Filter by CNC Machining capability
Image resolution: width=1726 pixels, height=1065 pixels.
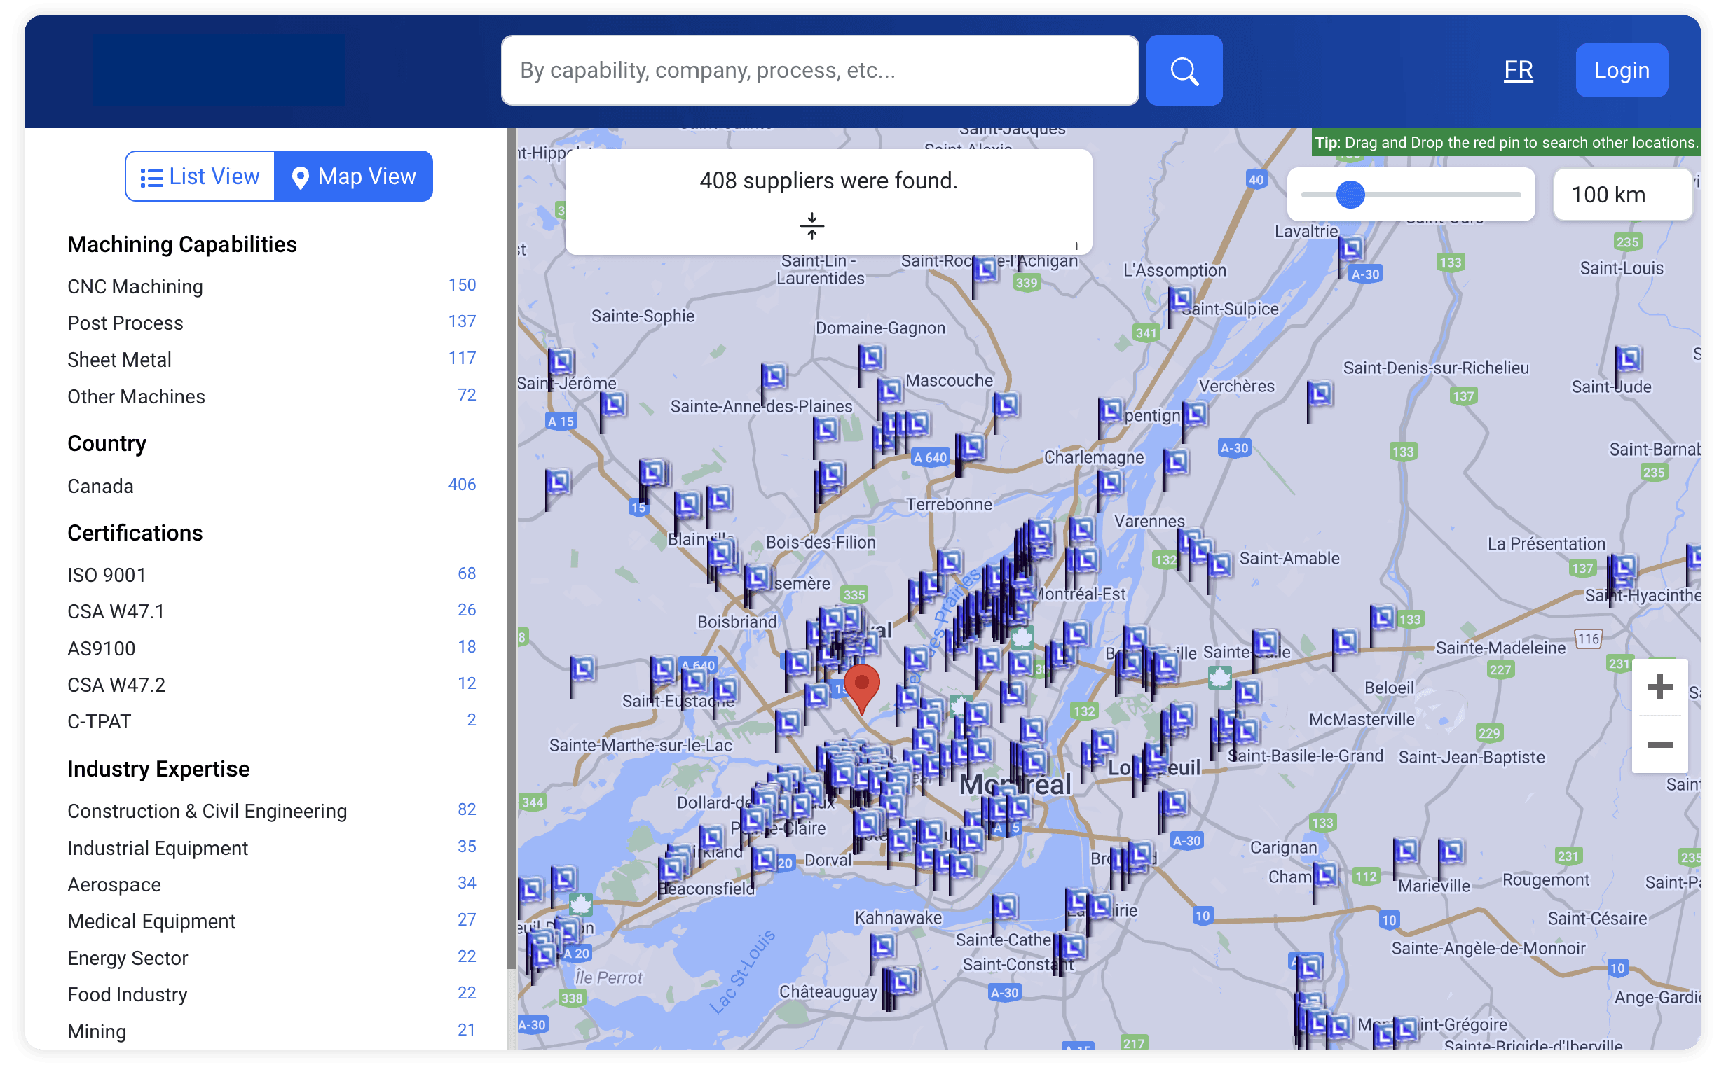click(x=135, y=286)
